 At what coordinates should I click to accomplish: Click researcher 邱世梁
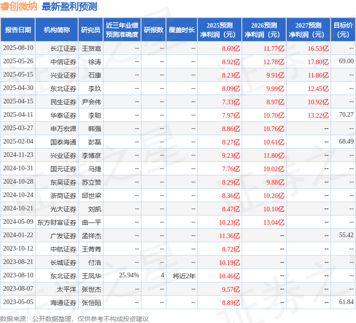coord(92,196)
